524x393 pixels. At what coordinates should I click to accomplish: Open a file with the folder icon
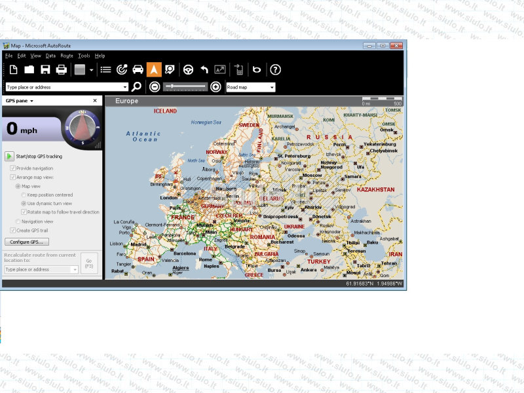(x=29, y=69)
